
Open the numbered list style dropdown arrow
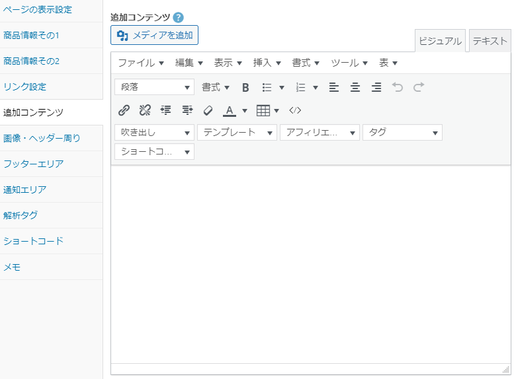[x=316, y=87]
